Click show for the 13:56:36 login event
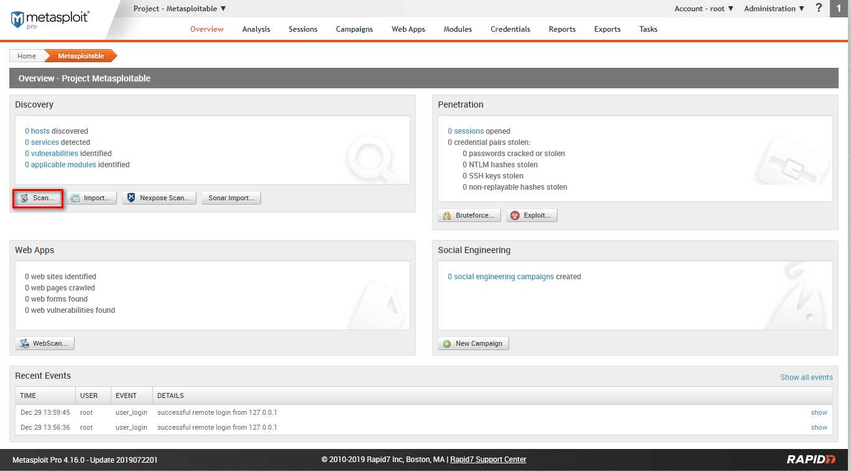This screenshot has width=851, height=472. click(819, 427)
